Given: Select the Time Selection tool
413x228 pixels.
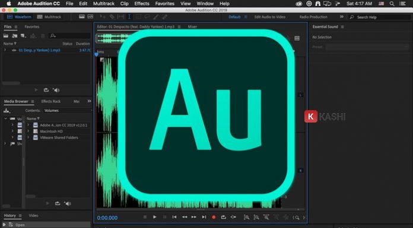Looking at the screenshot, I should click(129, 17).
